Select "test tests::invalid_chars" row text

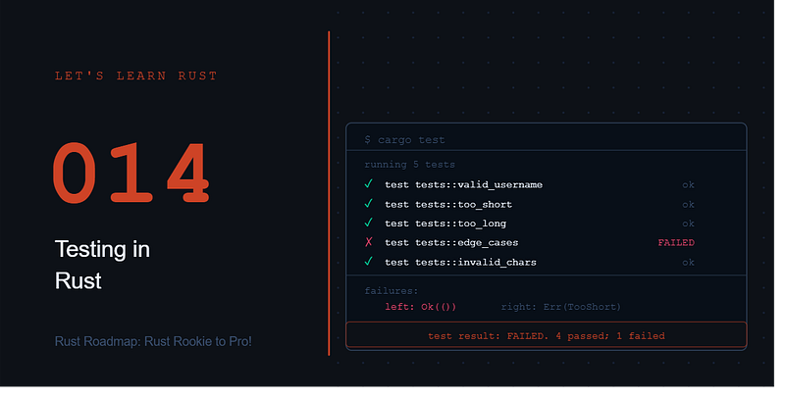(460, 263)
